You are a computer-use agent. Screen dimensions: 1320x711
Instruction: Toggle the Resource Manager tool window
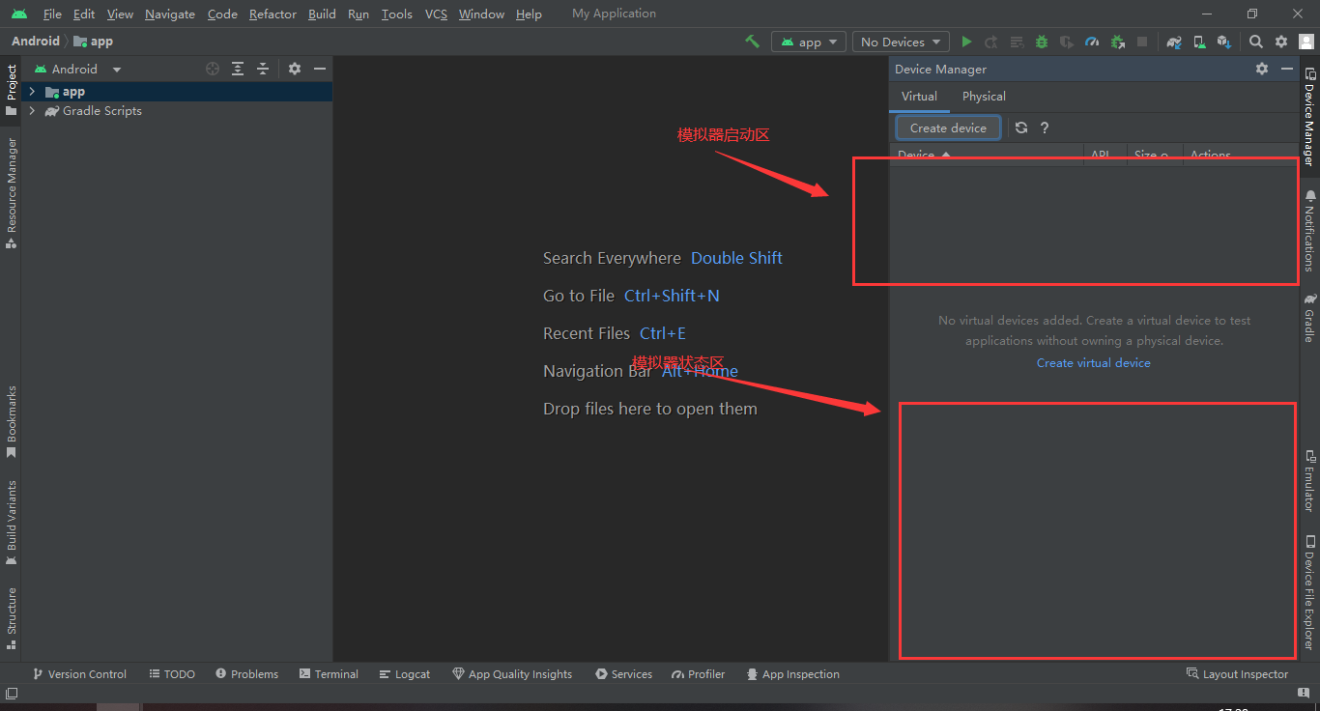12,192
